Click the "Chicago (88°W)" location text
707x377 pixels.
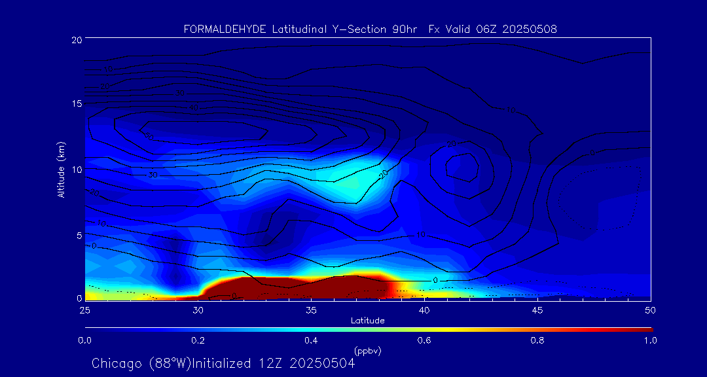(x=141, y=363)
